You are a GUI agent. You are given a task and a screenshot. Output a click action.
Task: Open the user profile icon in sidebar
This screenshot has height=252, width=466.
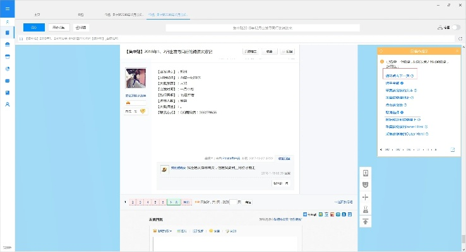(x=8, y=105)
